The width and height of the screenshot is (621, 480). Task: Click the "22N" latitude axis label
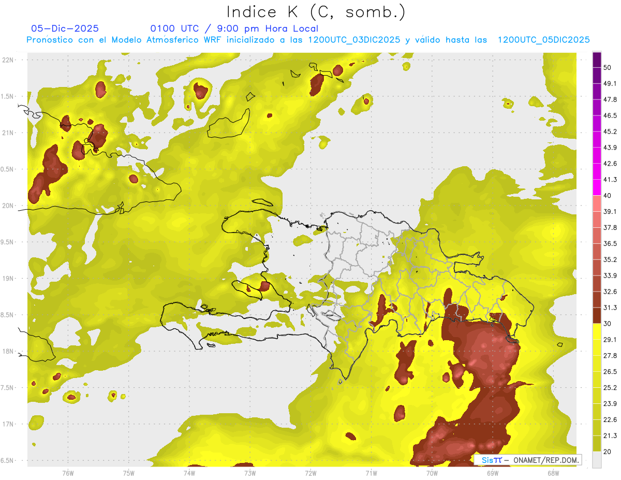click(8, 60)
